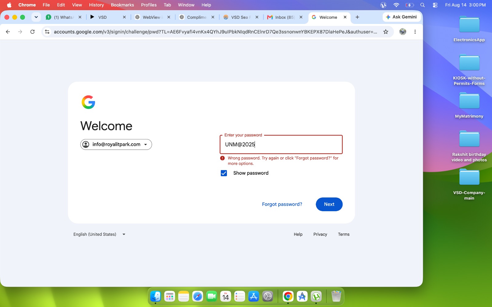Screen dimensions: 492x307
Task: Open the Wi-Fi status menu
Action: [396, 5]
